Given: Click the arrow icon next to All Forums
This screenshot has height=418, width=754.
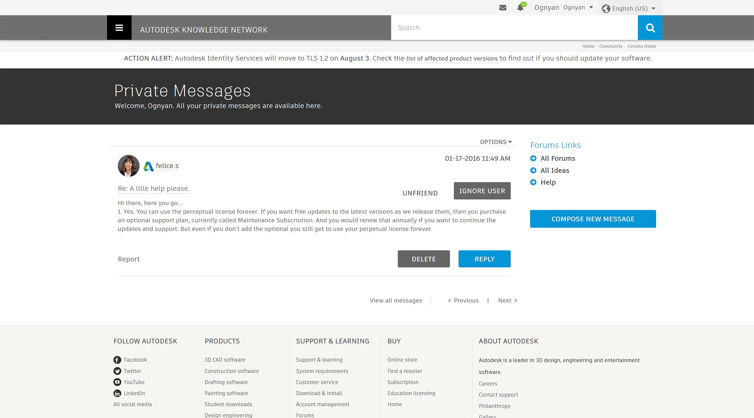Looking at the screenshot, I should click(533, 158).
